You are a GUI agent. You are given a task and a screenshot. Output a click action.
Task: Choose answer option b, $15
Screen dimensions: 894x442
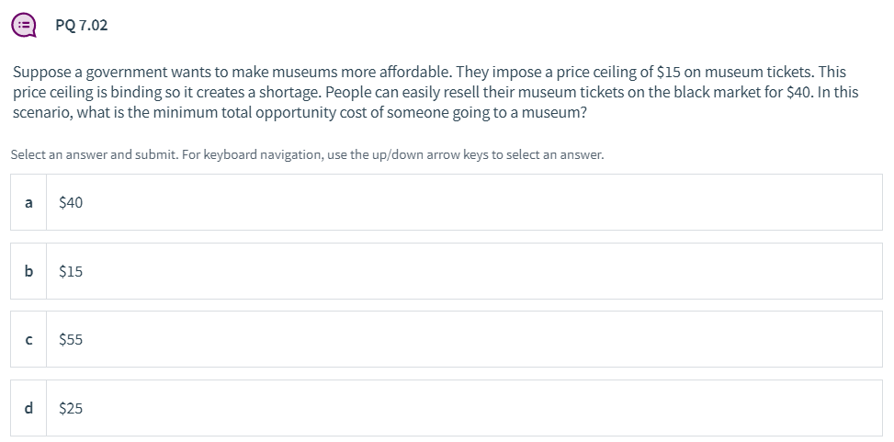click(447, 271)
